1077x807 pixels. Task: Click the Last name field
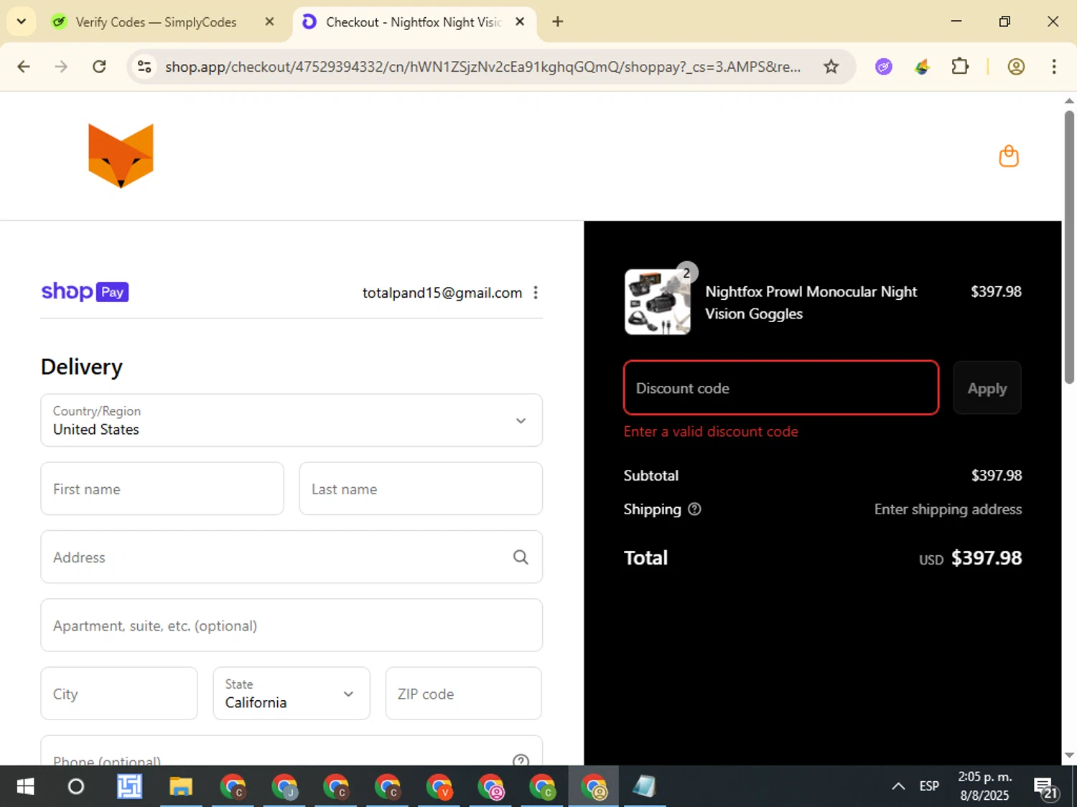click(x=421, y=489)
